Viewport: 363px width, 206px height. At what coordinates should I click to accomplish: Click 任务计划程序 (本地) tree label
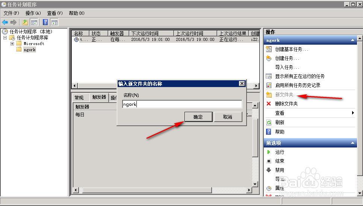click(x=31, y=32)
